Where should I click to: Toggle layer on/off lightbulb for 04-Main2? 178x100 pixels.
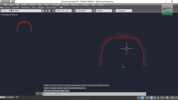tap(3, 11)
